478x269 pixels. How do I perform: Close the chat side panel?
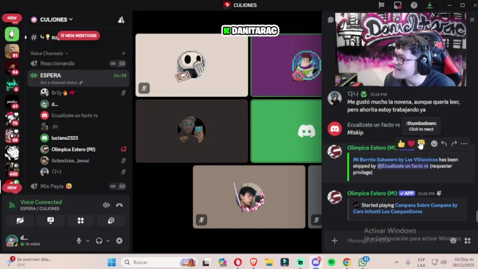472,20
